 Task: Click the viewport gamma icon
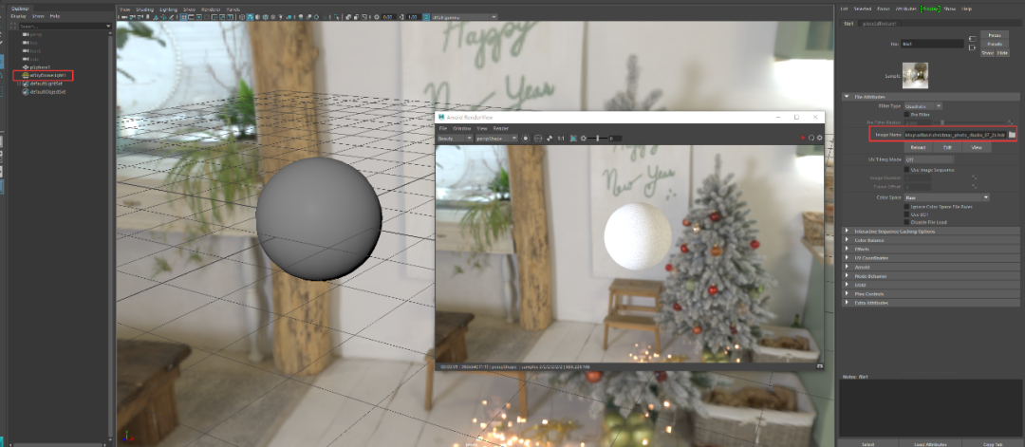(401, 16)
